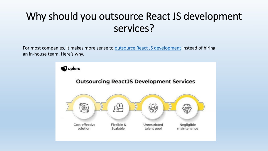Select the "Negligible maintenance" label
This screenshot has width=268, height=151.
click(x=188, y=127)
